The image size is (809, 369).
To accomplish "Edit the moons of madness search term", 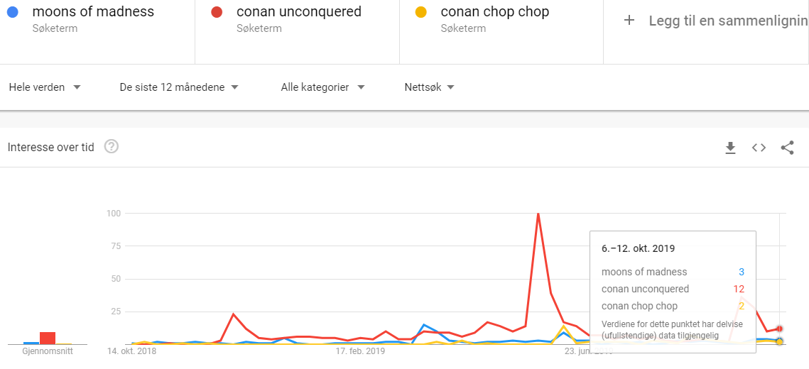I will (x=93, y=11).
